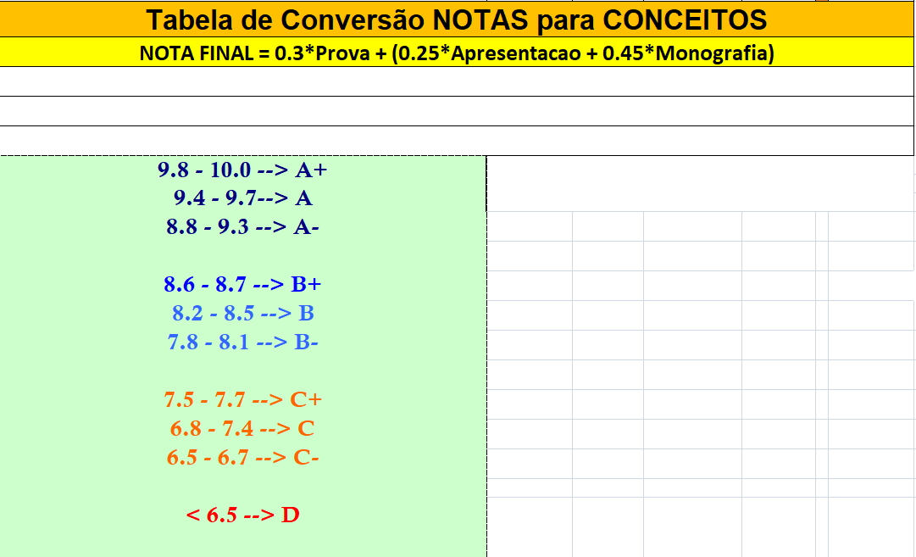Click the blank green gap between A- and B+
This screenshot has width=916, height=557.
[242, 256]
